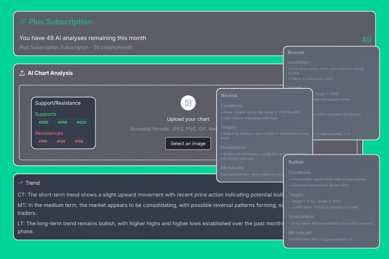Select the 4050 support chip
The height and width of the screenshot is (259, 389).
[x=62, y=122]
